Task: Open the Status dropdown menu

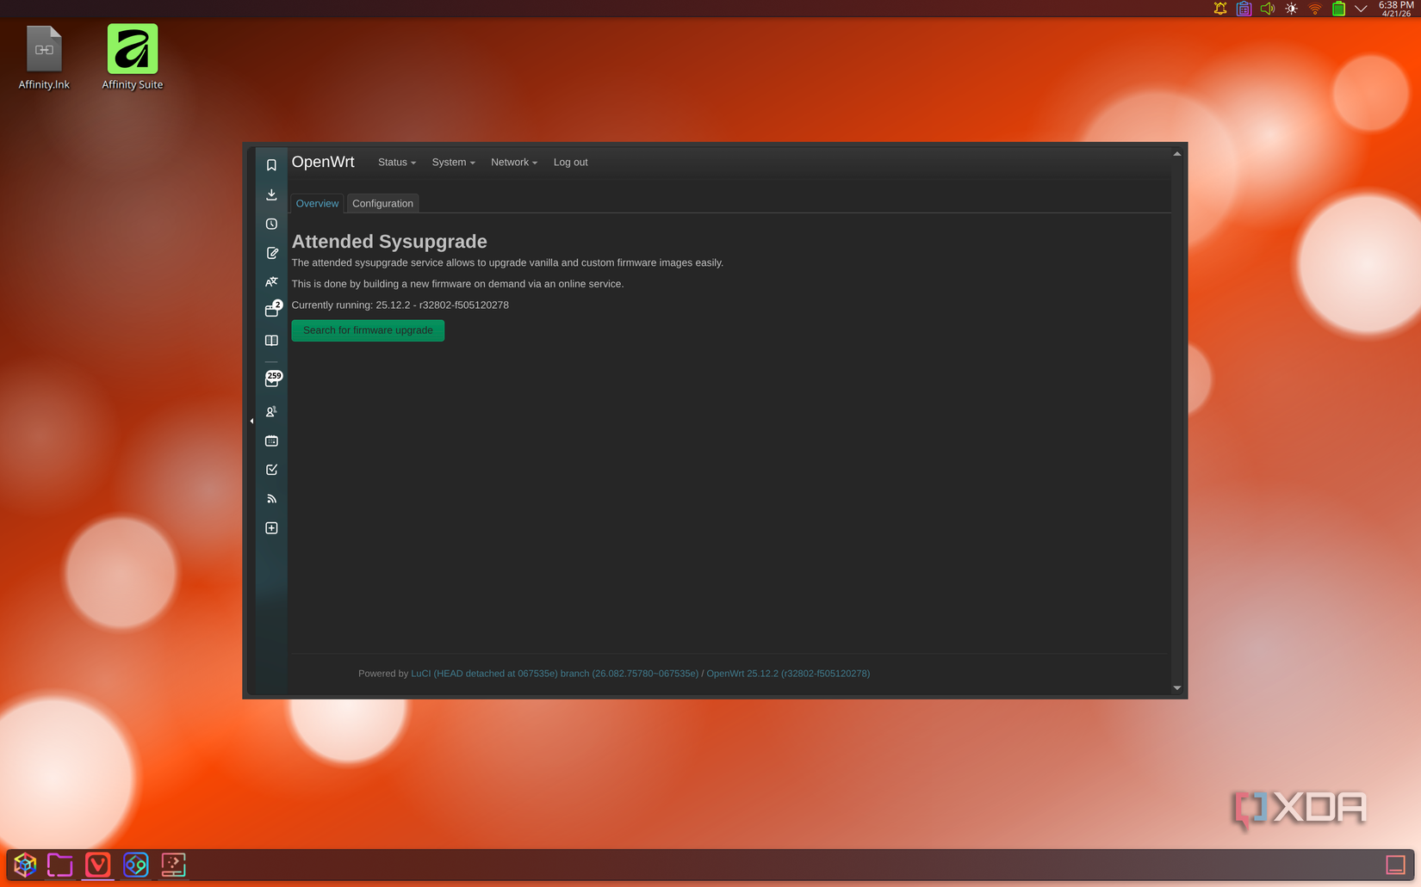Action: (397, 162)
